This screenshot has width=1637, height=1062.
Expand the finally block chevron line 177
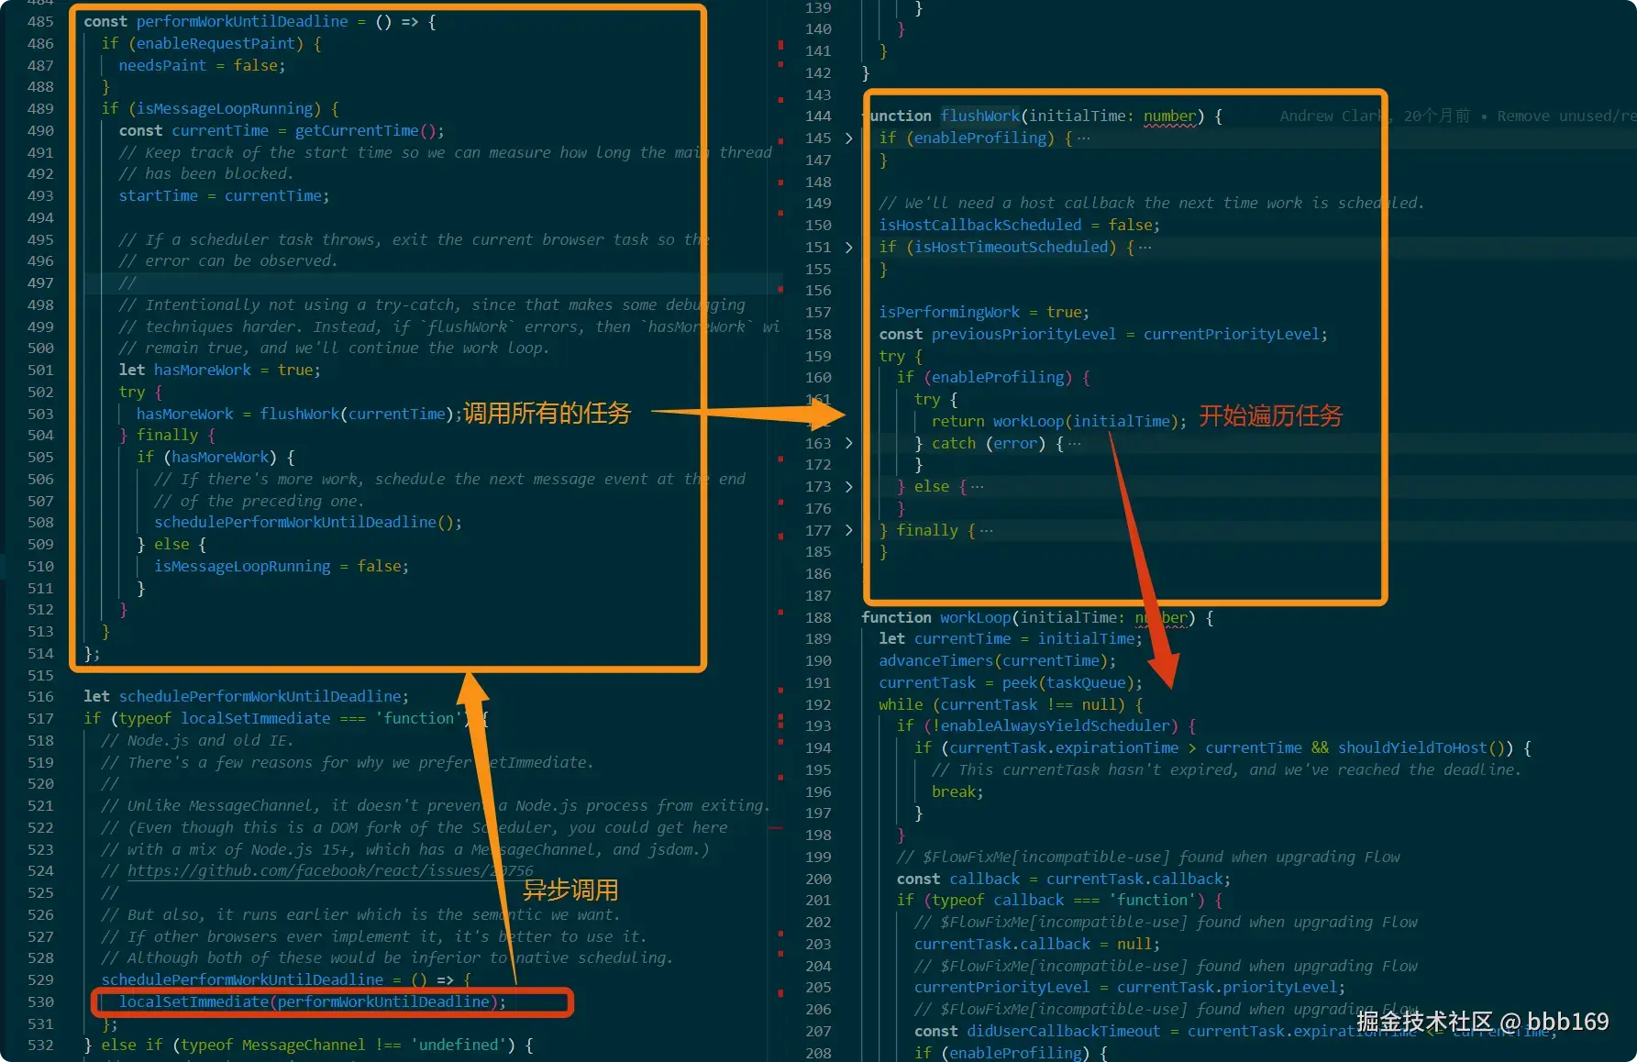(x=848, y=531)
